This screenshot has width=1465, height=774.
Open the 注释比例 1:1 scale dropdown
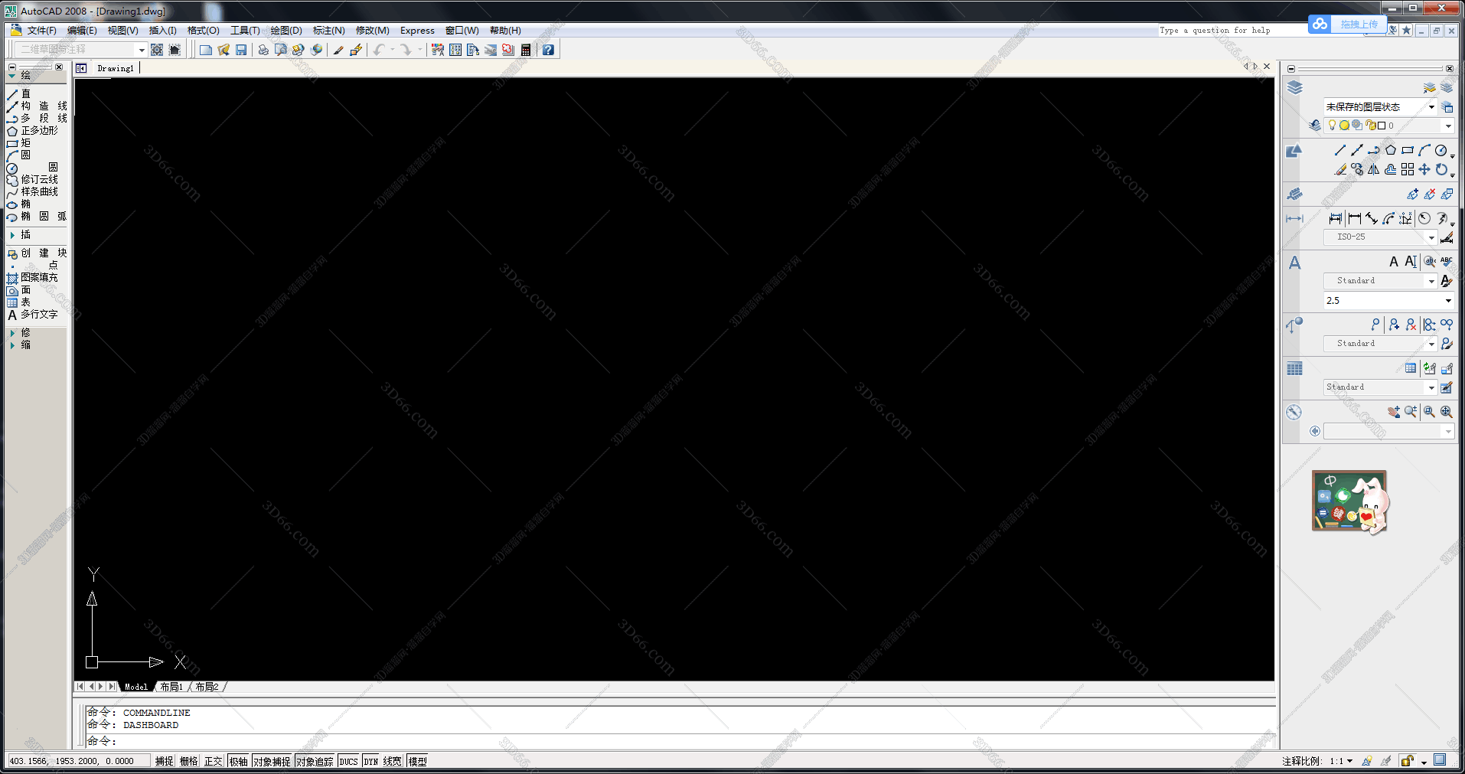pos(1340,761)
